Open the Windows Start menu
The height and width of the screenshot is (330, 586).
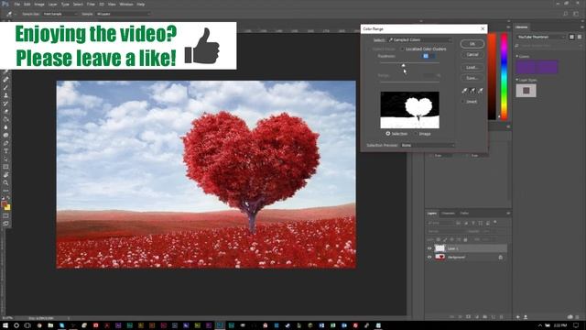click(x=5, y=325)
